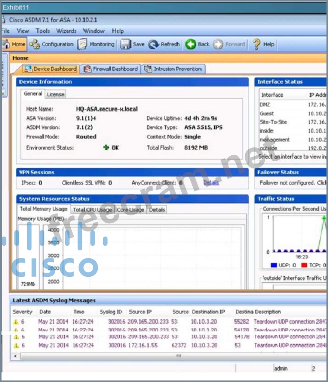
Task: Open the Configuration view
Action: 52,44
